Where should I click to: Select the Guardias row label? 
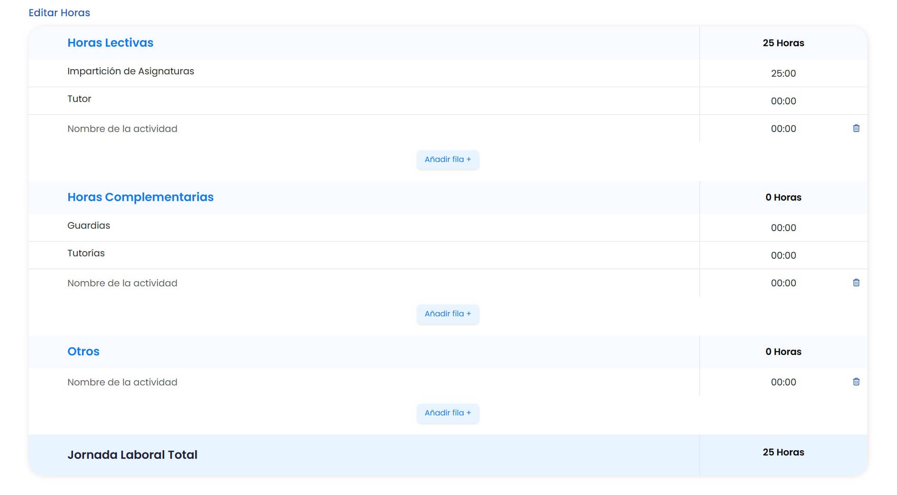(x=89, y=225)
